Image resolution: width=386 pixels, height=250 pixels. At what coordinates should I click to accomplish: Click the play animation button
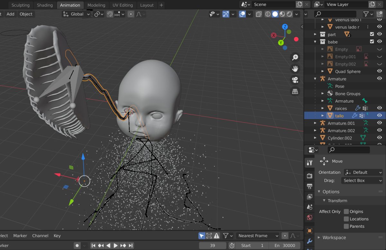click(115, 245)
